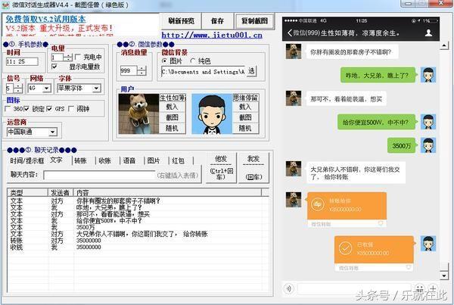Viewport: 454px width, 305px height.
Task: Click the 他发 (Ctrl+回车) button
Action: [x=222, y=168]
